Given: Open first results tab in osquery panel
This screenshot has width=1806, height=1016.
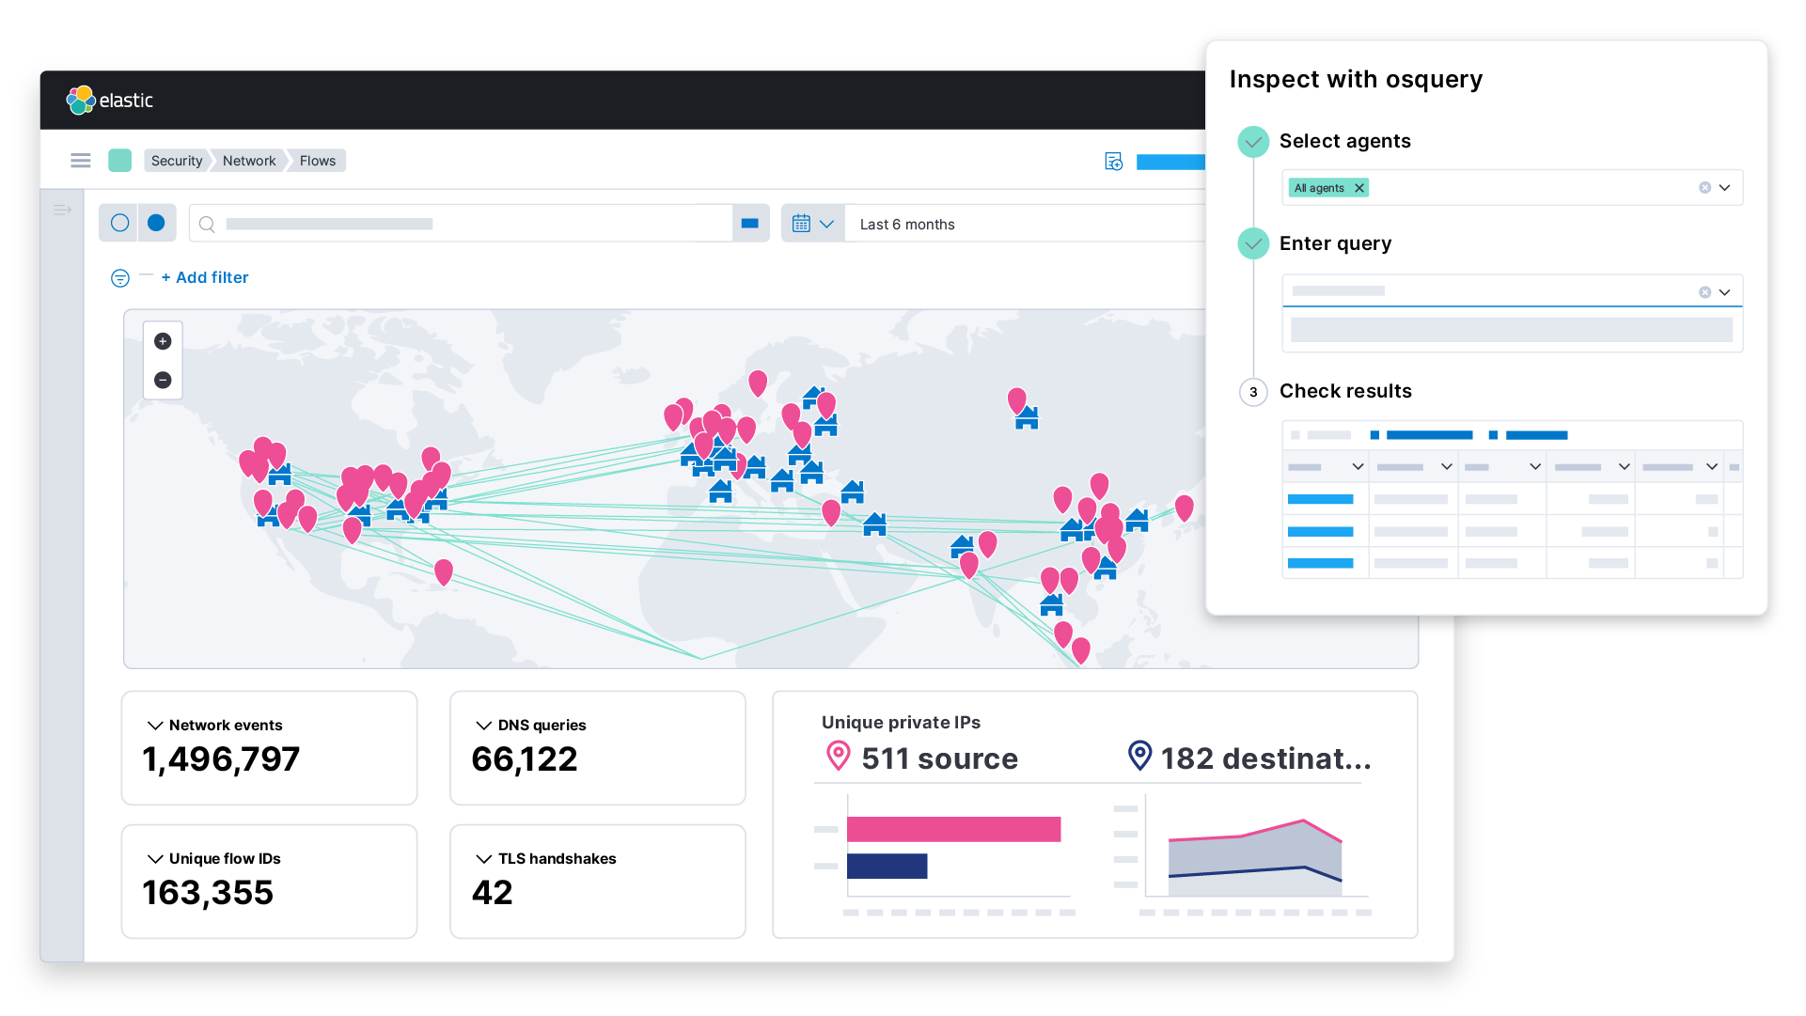Looking at the screenshot, I should tap(1322, 435).
